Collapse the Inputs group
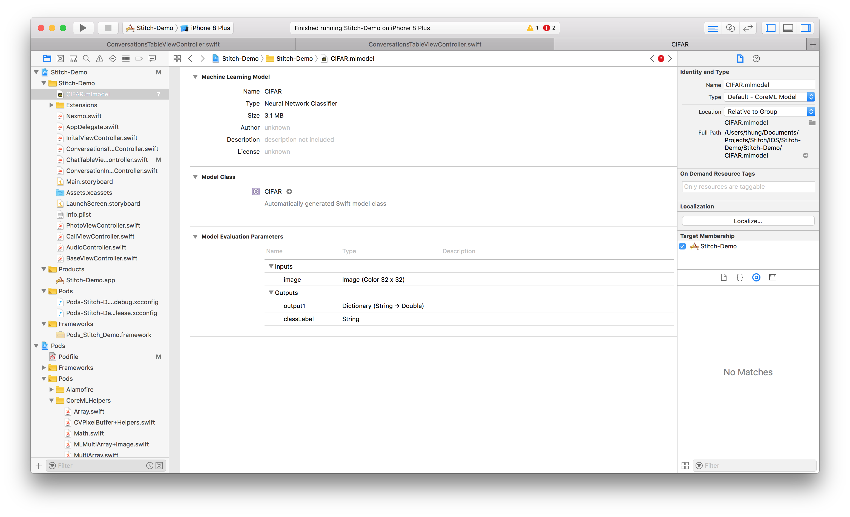The image size is (850, 517). pyautogui.click(x=271, y=266)
